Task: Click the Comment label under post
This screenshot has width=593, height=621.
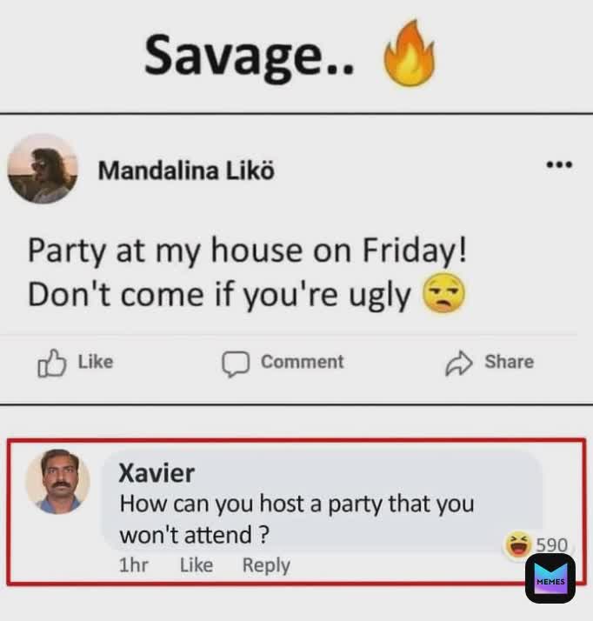Action: tap(303, 362)
